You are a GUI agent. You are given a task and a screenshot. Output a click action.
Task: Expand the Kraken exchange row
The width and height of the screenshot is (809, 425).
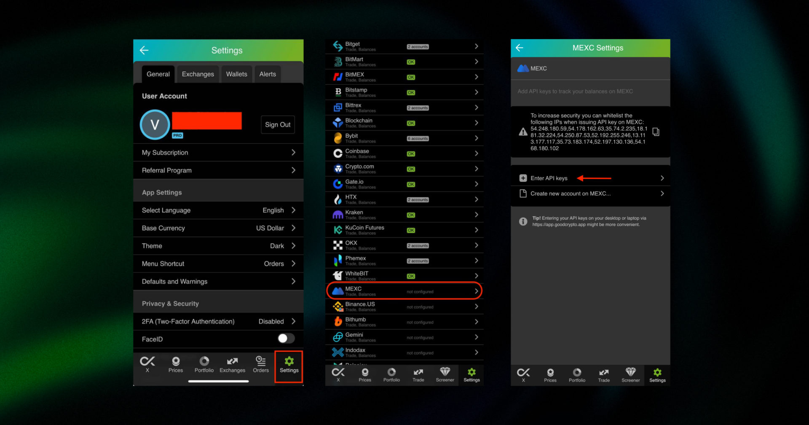404,215
